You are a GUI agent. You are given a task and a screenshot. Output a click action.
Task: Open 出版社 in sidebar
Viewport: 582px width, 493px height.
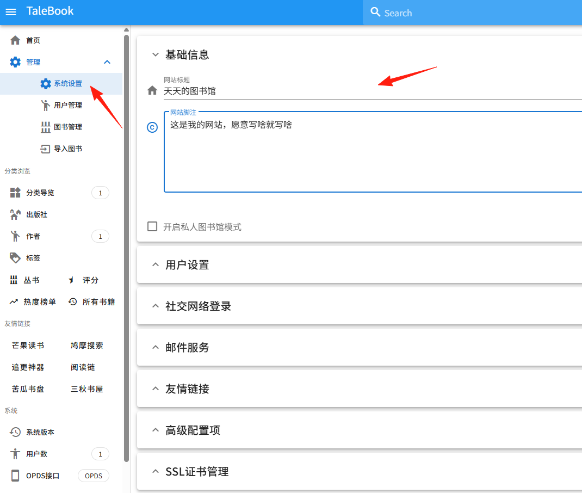[37, 214]
